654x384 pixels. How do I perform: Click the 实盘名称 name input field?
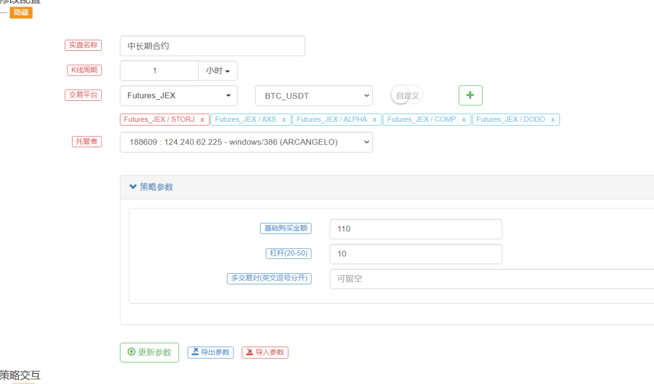coord(212,46)
